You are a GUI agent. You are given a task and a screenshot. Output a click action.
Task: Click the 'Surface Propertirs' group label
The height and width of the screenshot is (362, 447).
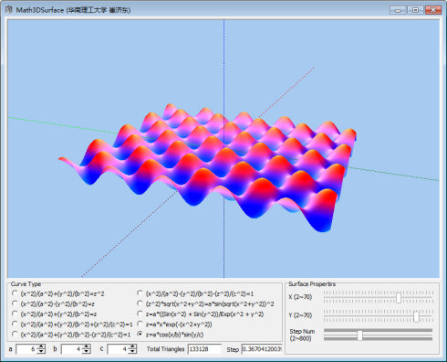312,283
